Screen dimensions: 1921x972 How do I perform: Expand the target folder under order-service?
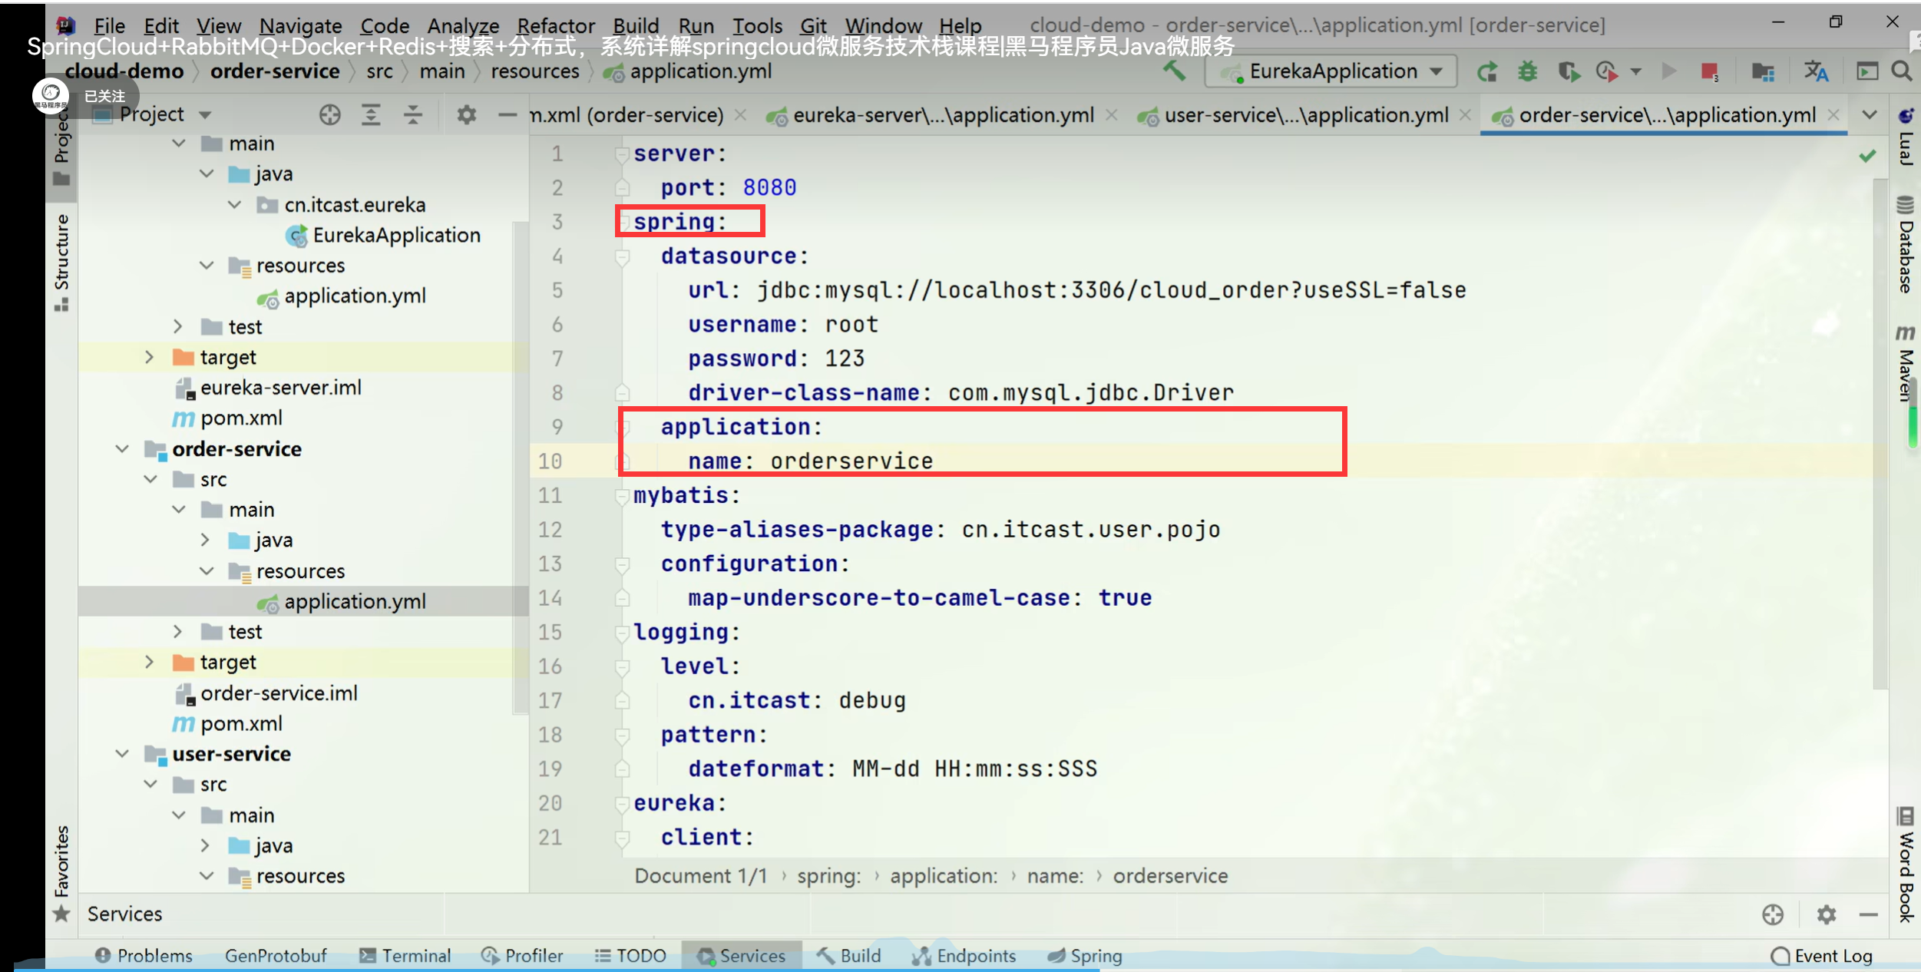click(x=150, y=663)
